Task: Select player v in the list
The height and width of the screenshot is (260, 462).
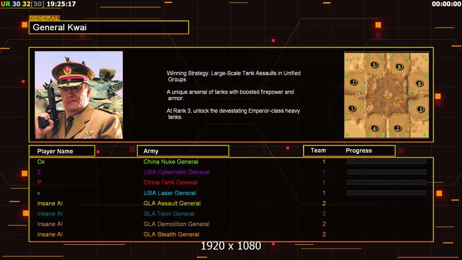Action: click(x=39, y=193)
